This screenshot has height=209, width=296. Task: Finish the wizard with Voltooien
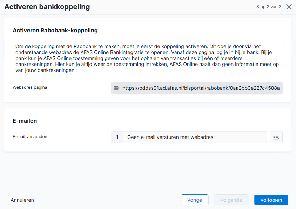point(271,200)
